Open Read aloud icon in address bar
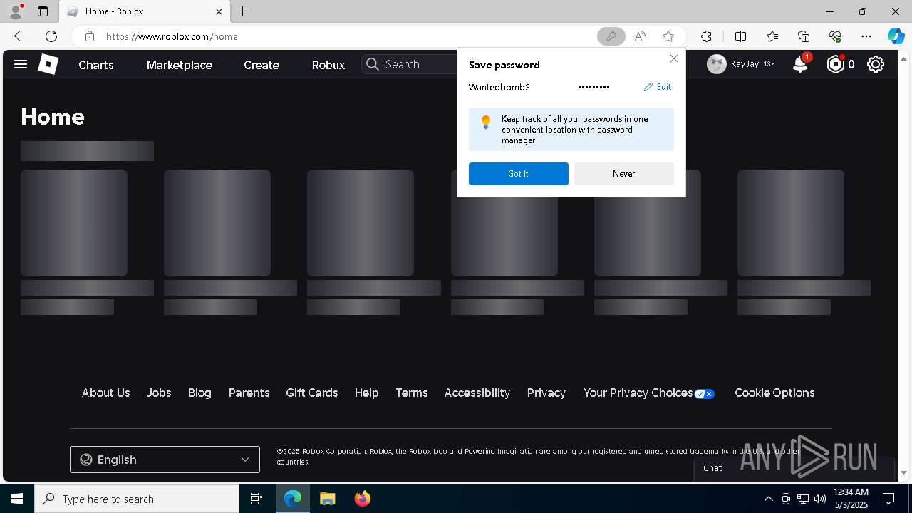This screenshot has height=513, width=912. 640,36
